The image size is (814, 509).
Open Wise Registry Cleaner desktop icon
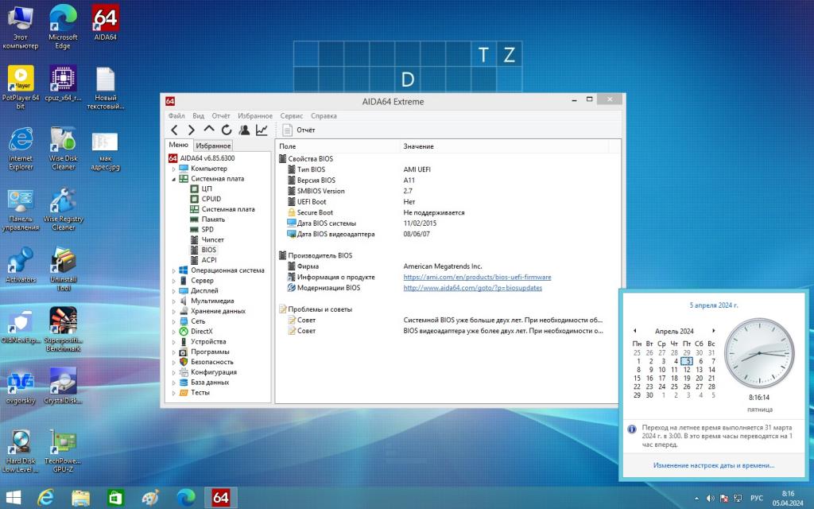point(63,208)
